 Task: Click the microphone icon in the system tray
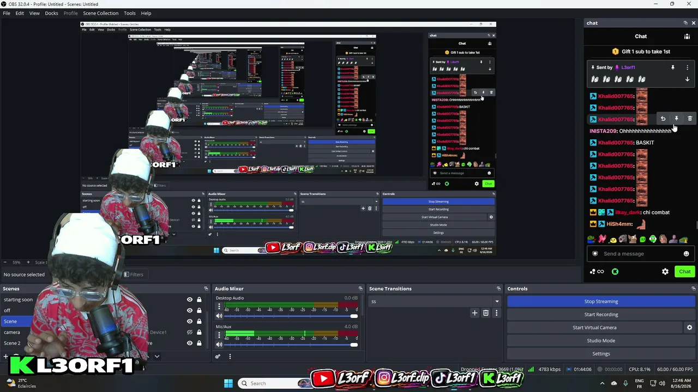point(625,383)
